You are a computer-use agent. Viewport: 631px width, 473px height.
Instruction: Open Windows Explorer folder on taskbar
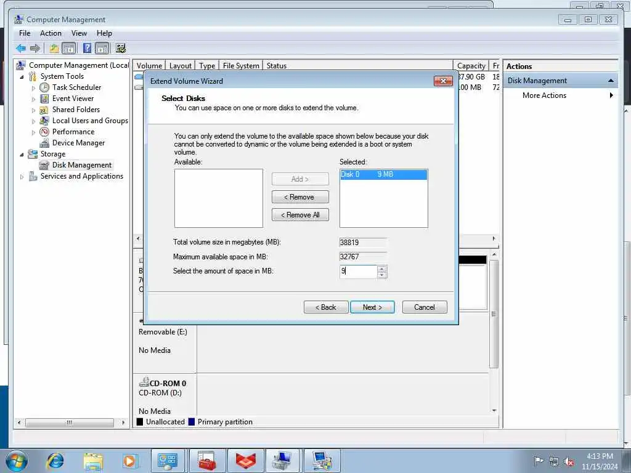click(94, 461)
